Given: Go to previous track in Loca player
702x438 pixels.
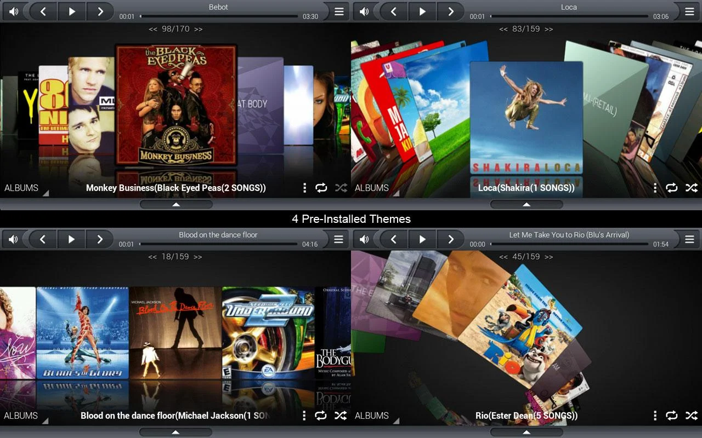Looking at the screenshot, I should [394, 11].
